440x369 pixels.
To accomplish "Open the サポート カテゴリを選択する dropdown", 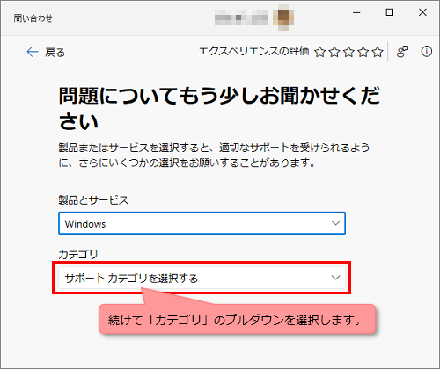I will (202, 278).
